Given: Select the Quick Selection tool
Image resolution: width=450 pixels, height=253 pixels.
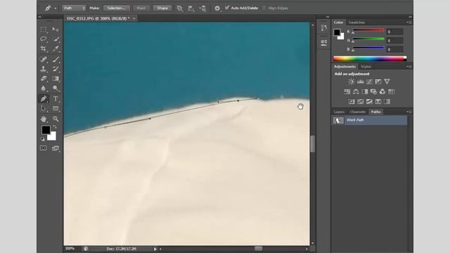Looking at the screenshot, I should (56, 39).
